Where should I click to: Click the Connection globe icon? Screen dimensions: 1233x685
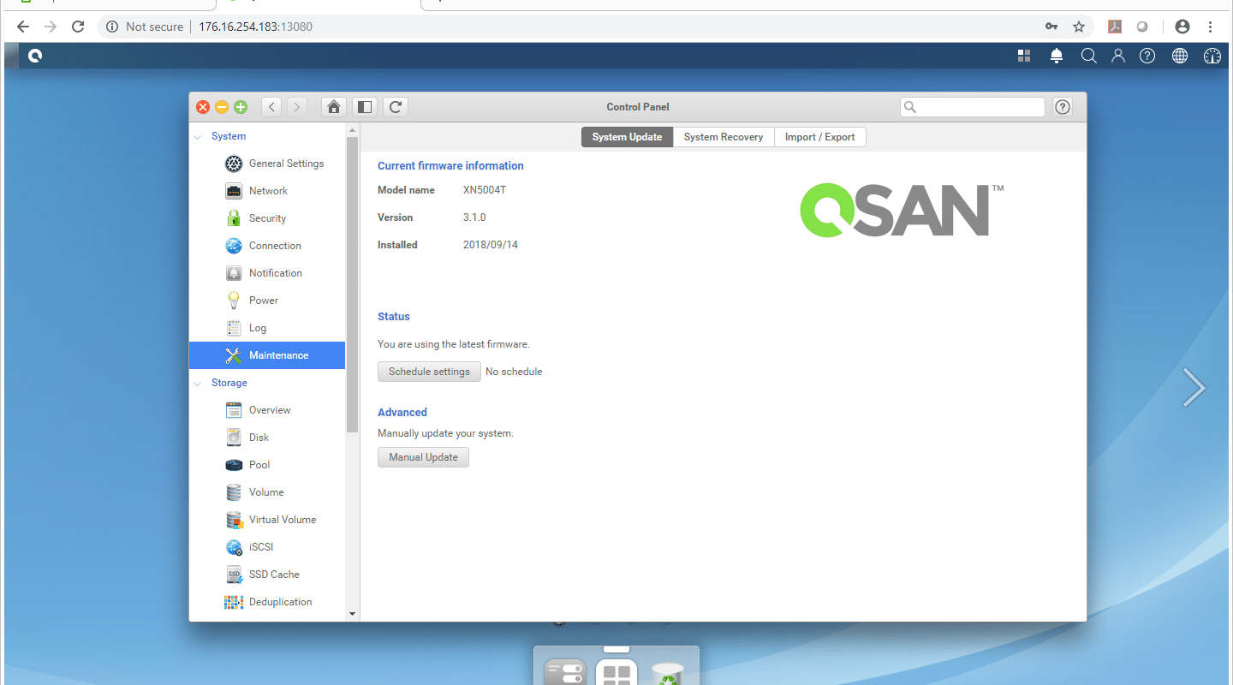coord(234,246)
